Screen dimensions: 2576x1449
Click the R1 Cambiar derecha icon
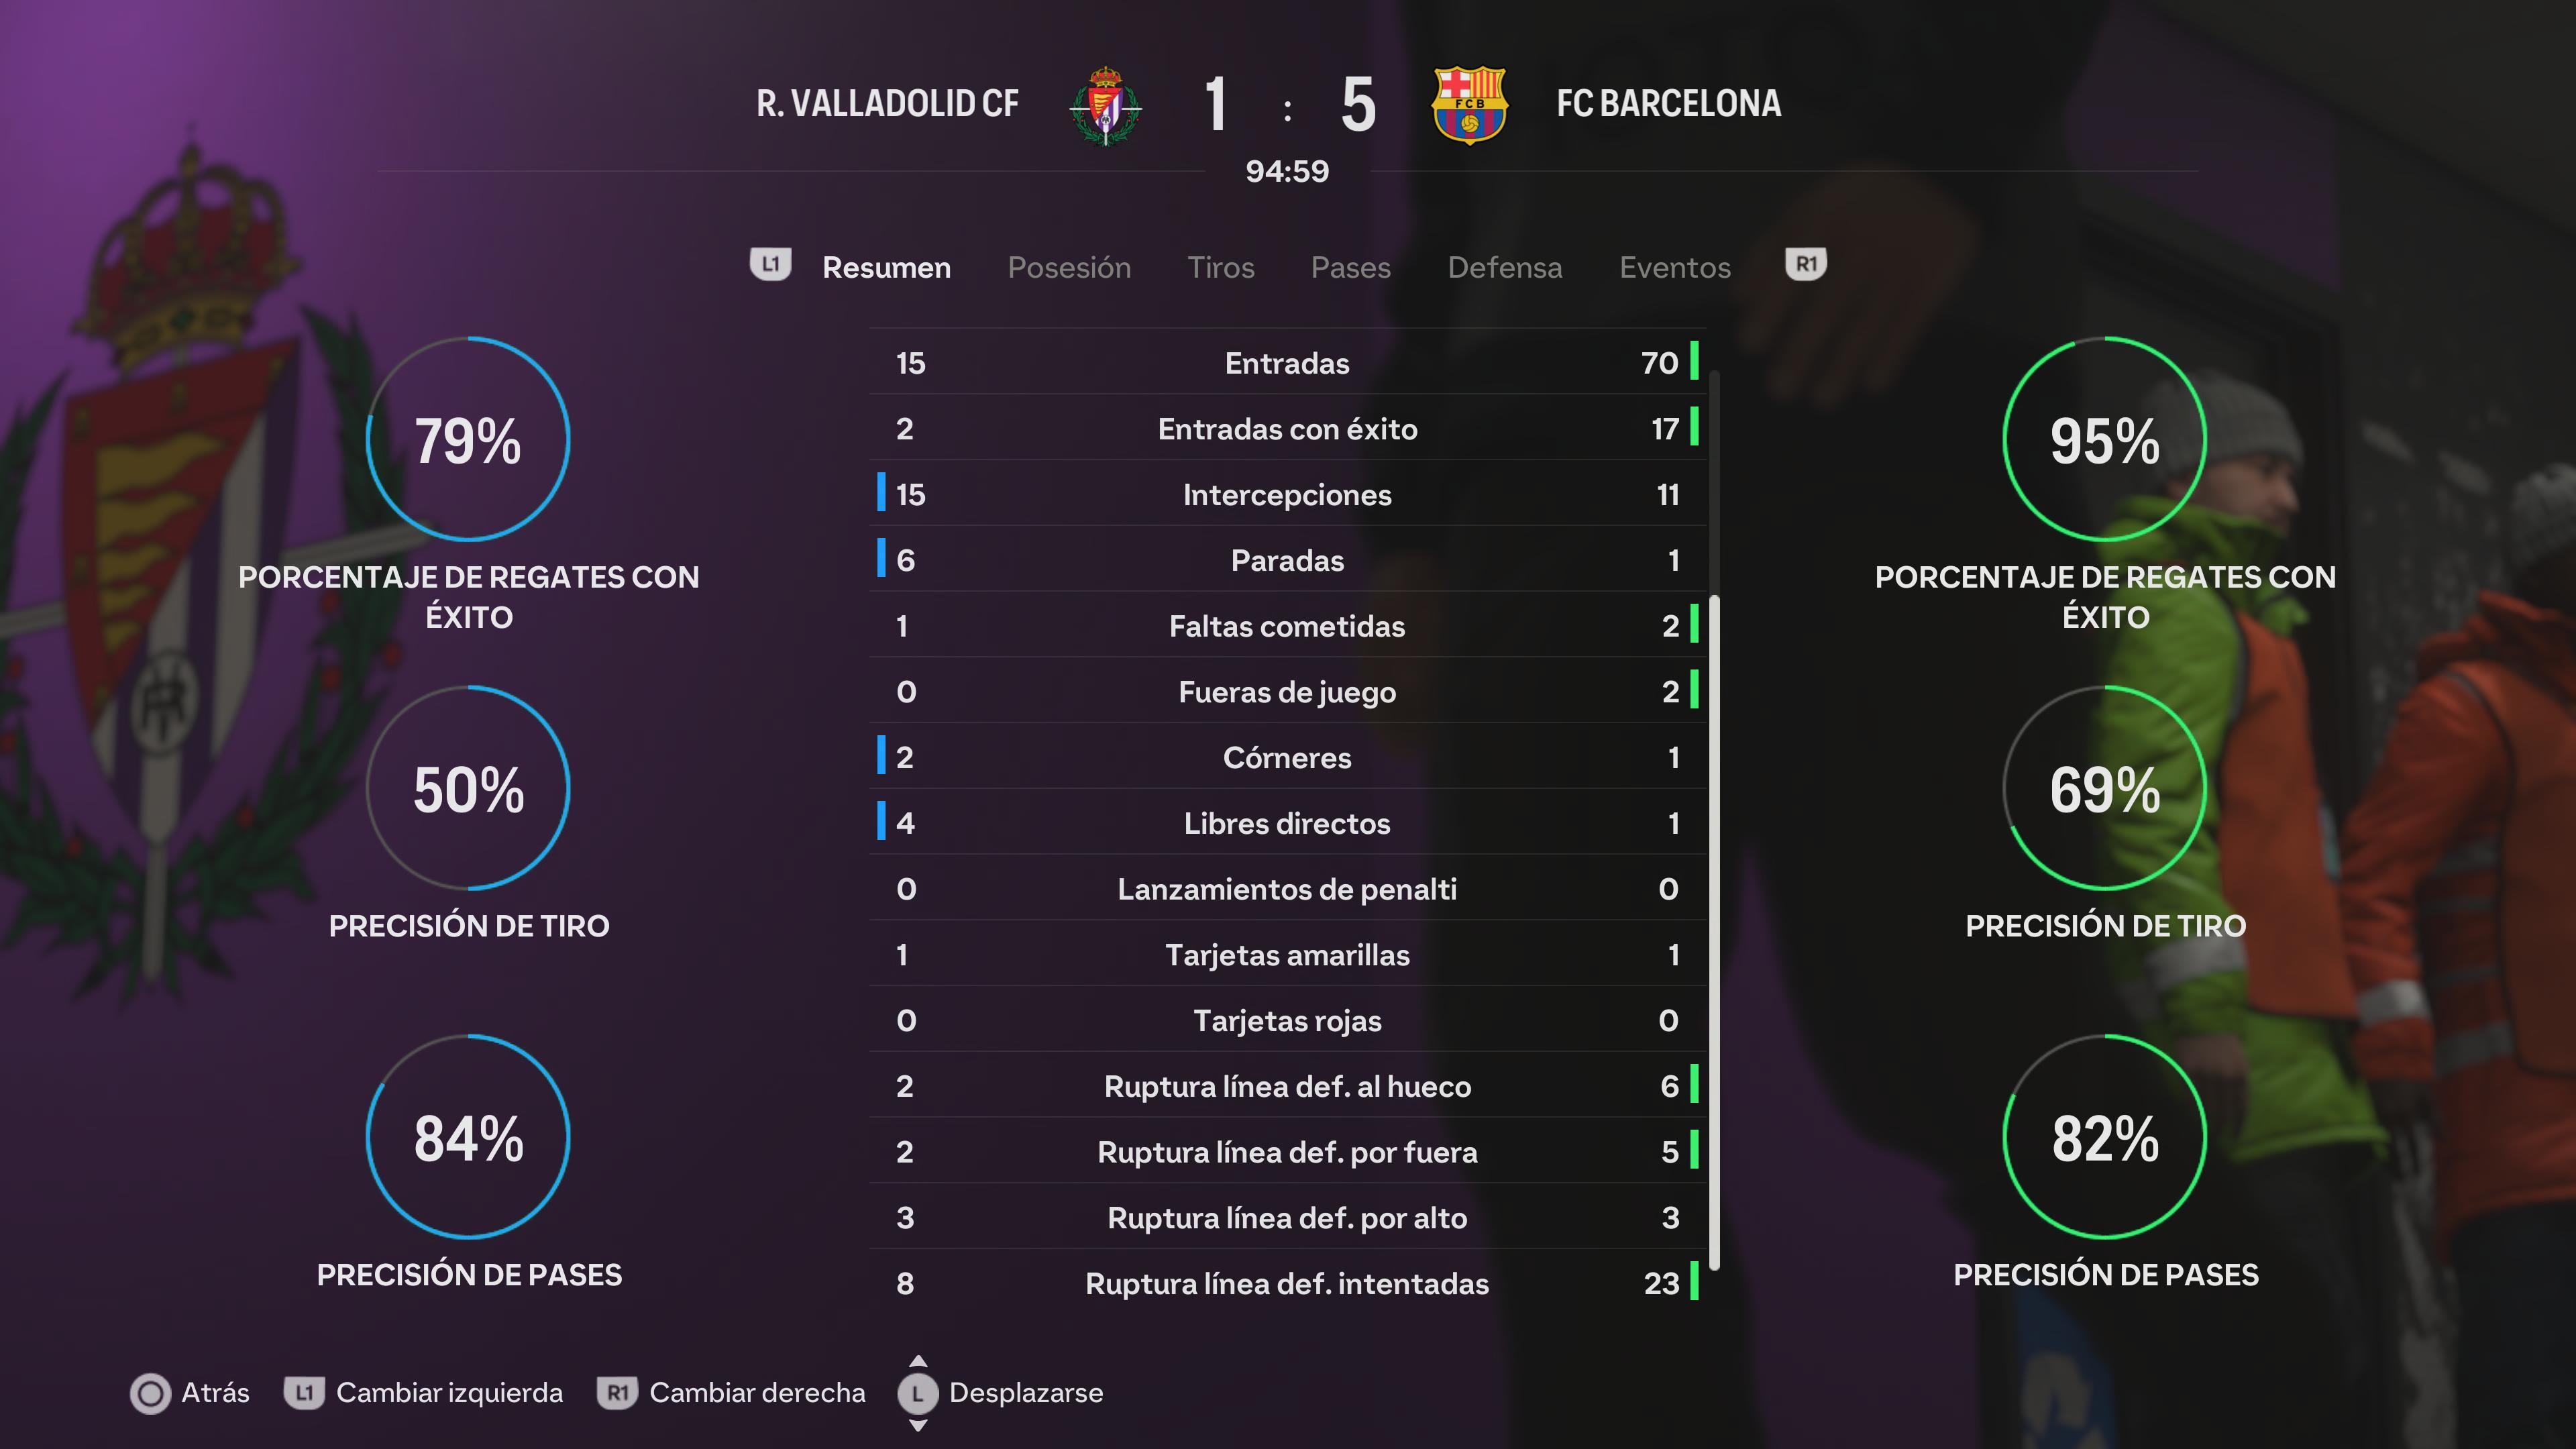pyautogui.click(x=618, y=1392)
